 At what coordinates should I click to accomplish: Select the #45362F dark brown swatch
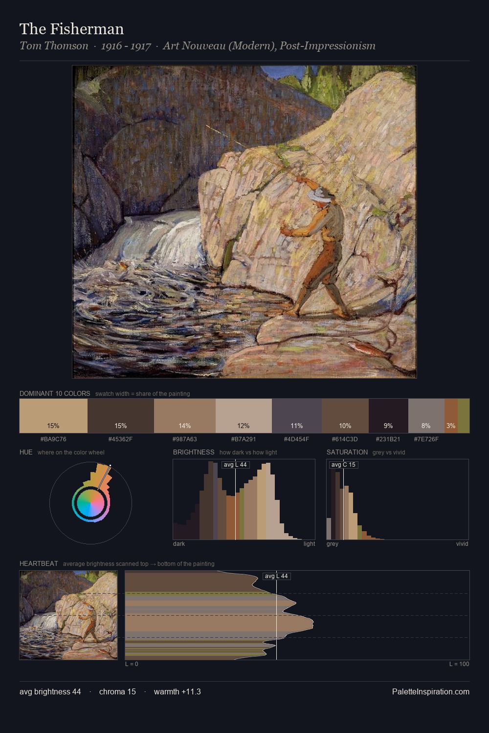pos(121,416)
